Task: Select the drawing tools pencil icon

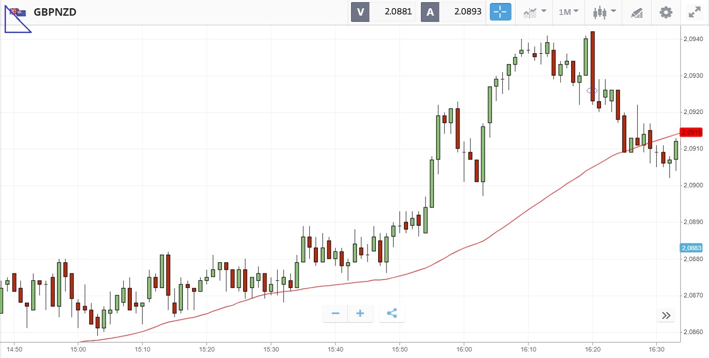Action: pos(636,12)
